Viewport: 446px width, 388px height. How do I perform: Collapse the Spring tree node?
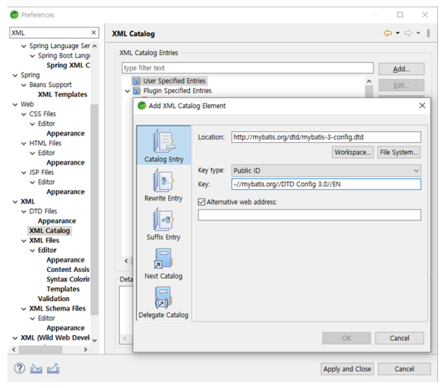15,75
